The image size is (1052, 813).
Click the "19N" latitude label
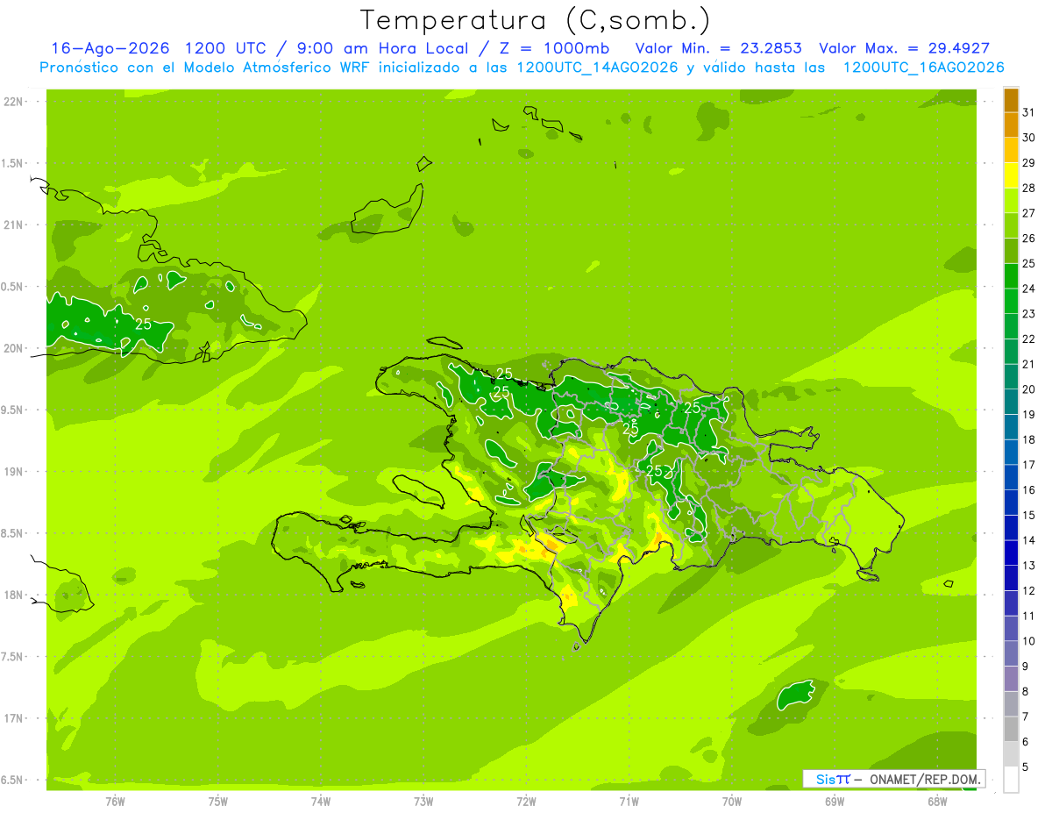point(14,472)
